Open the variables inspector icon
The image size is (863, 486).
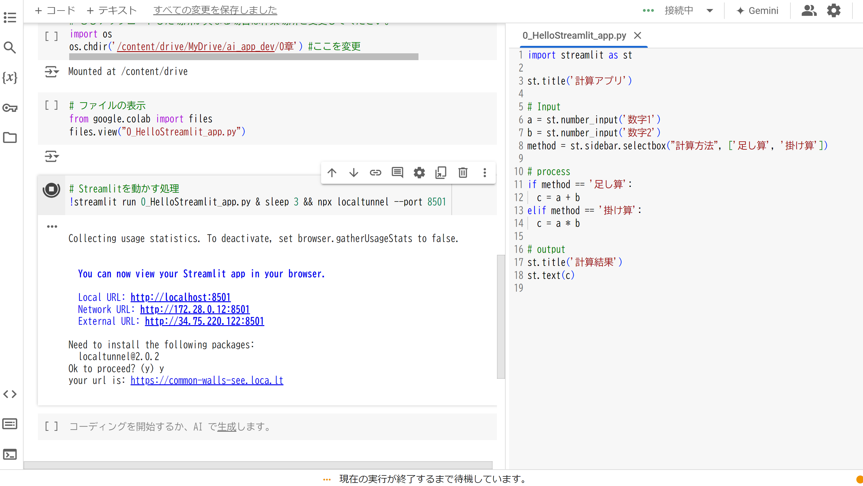click(x=10, y=77)
